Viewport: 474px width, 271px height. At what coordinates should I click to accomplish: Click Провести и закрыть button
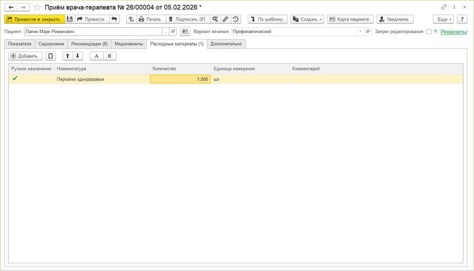click(34, 19)
